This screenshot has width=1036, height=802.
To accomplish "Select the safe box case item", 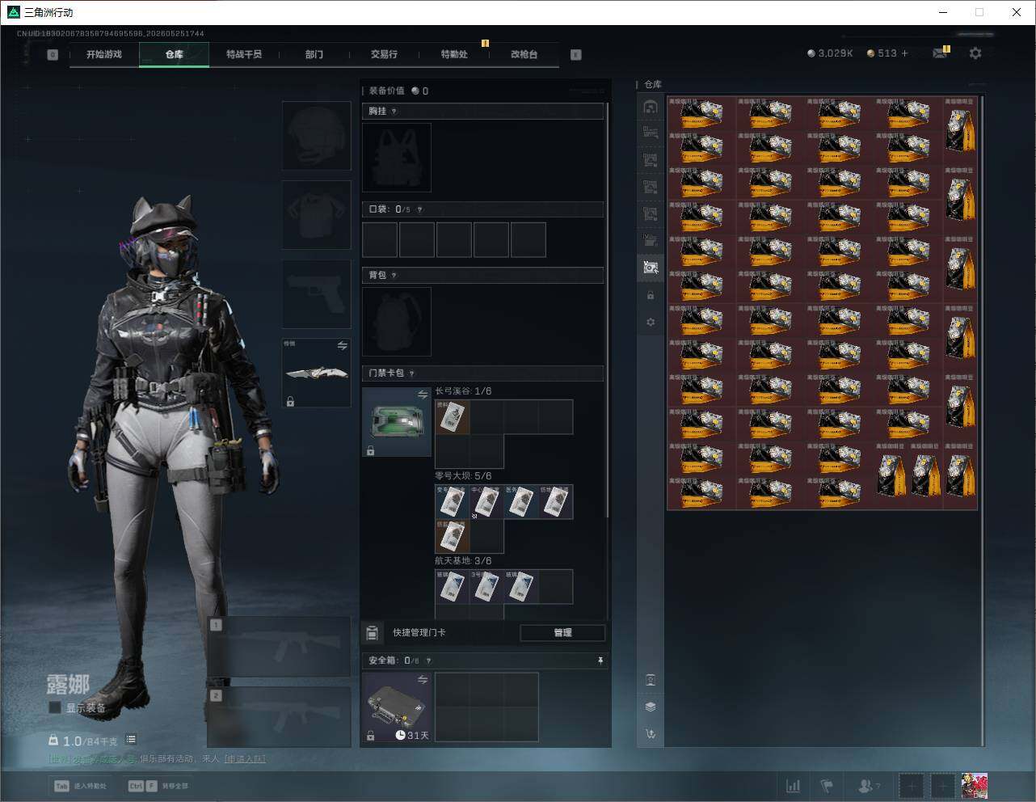I will (x=397, y=707).
